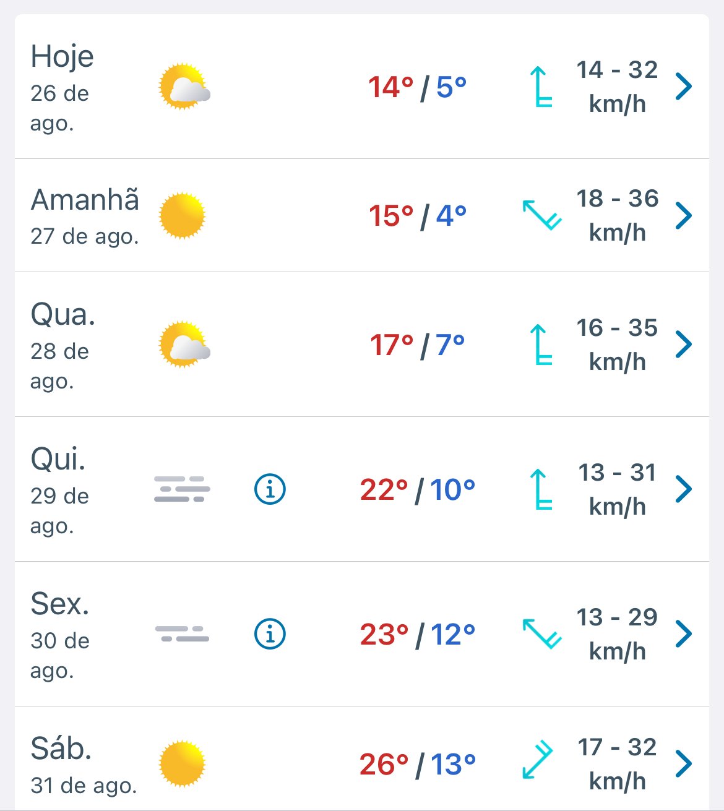Click partly cloudy icon for Qua. 28
724x811 pixels.
tap(184, 344)
